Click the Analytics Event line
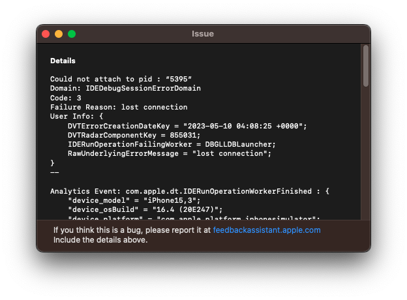This screenshot has width=407, height=300. [x=190, y=191]
